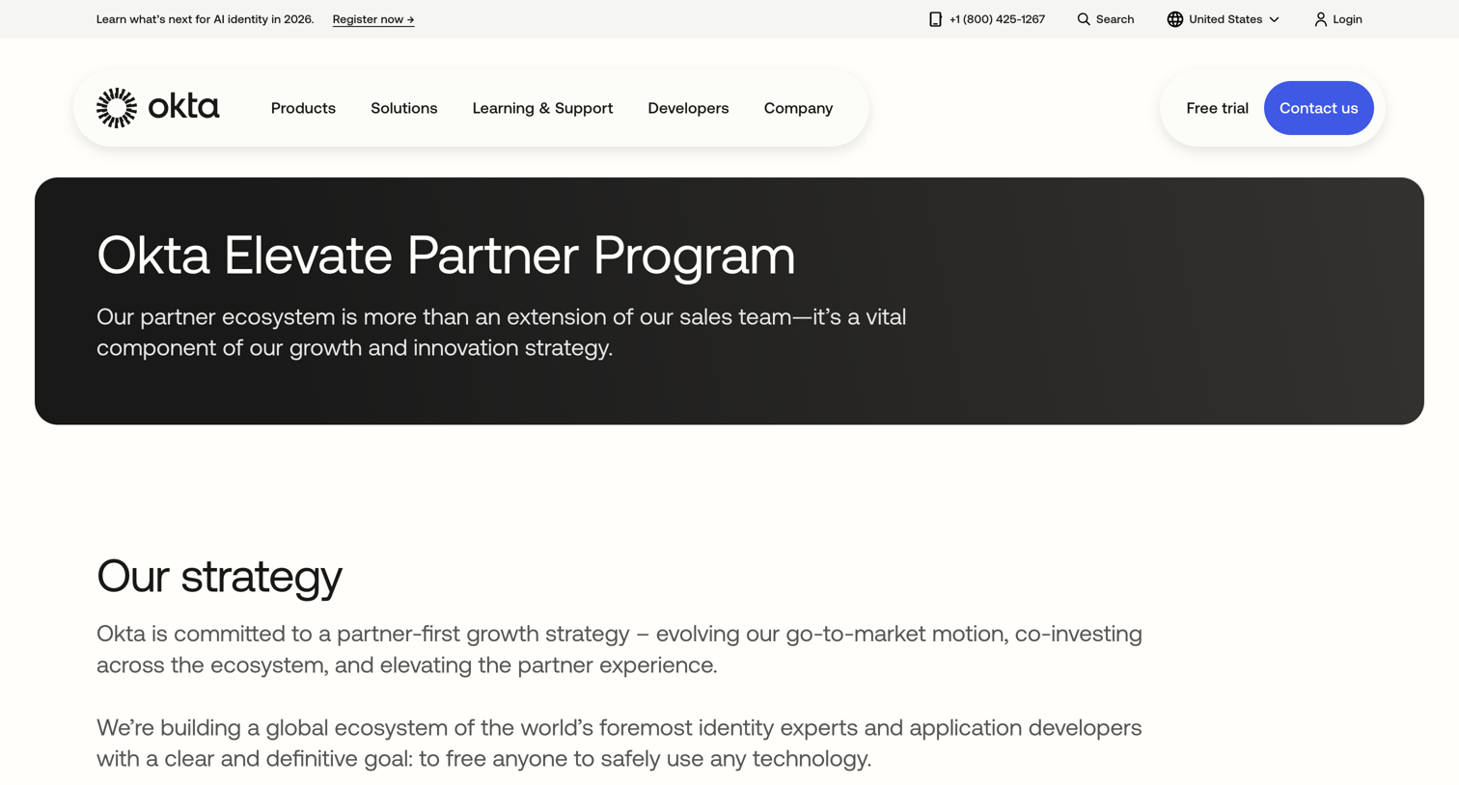Viewport: 1459px width, 785px height.
Task: Click the Contact us button
Action: pos(1318,108)
